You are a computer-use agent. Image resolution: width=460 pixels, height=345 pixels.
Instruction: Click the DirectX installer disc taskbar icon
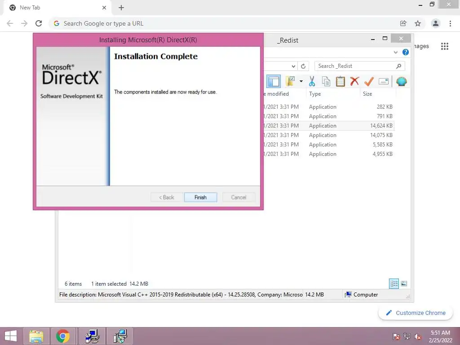[120, 336]
